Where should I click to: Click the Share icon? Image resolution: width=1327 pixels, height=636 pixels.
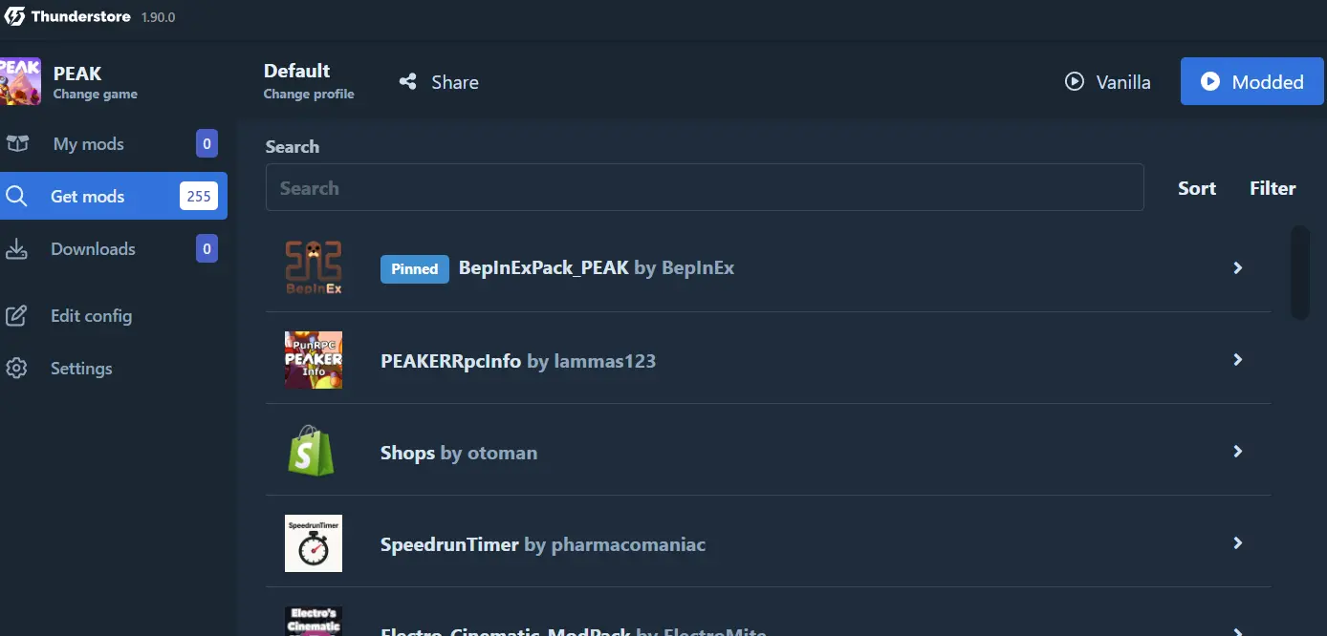tap(408, 82)
